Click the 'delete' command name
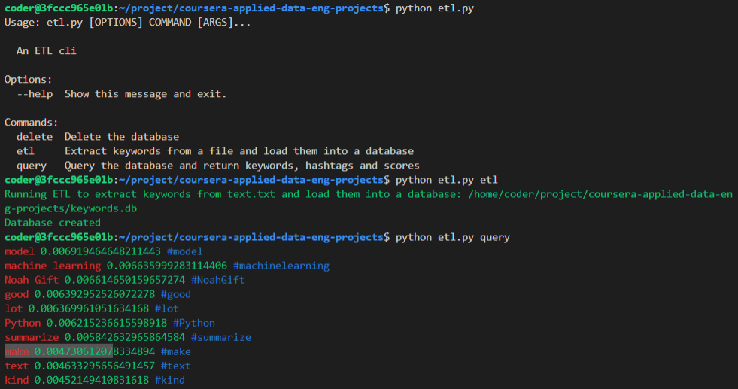 35,137
